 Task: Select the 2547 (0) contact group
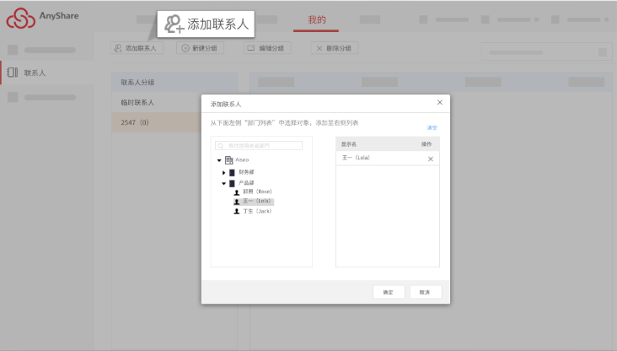click(x=135, y=122)
